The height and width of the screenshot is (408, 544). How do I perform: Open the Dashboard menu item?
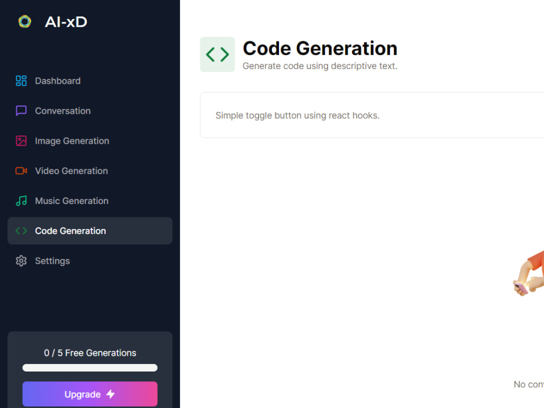tap(90, 81)
